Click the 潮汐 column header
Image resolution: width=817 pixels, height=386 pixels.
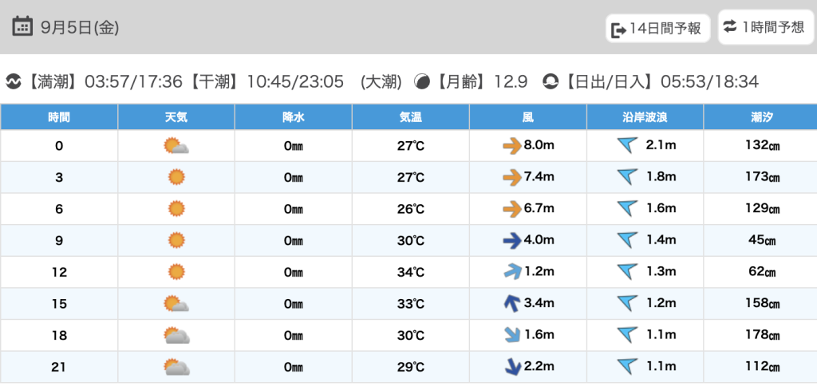pyautogui.click(x=762, y=117)
